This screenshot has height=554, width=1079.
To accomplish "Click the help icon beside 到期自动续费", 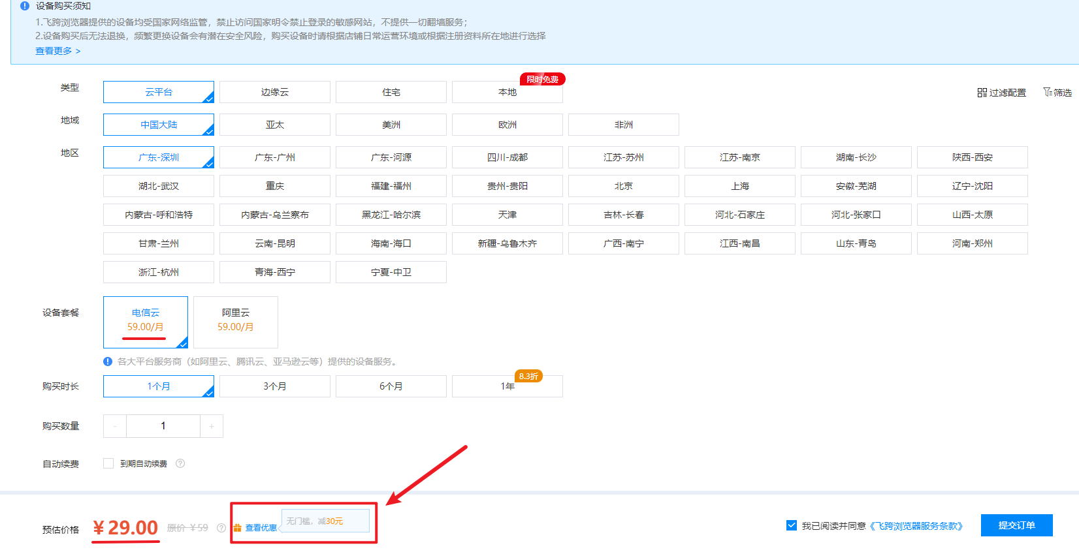I will pyautogui.click(x=180, y=463).
